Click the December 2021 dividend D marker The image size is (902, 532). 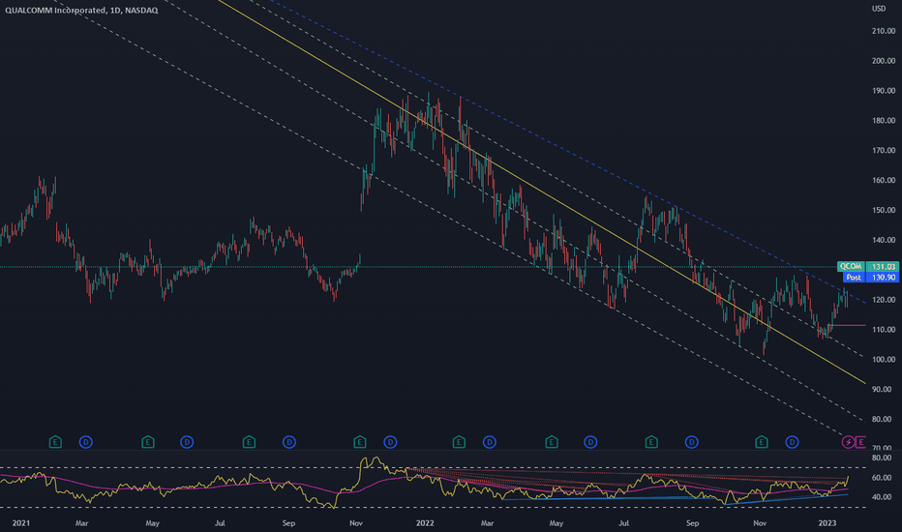coord(390,442)
